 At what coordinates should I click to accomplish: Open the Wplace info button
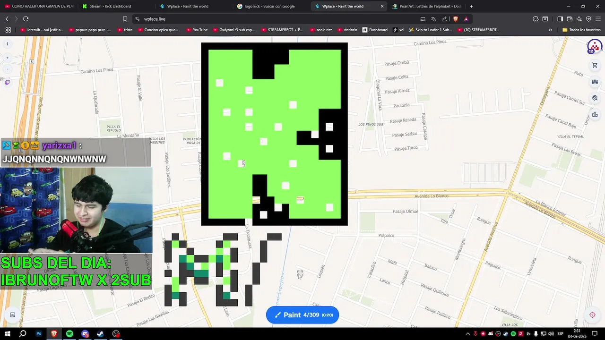coord(7,44)
